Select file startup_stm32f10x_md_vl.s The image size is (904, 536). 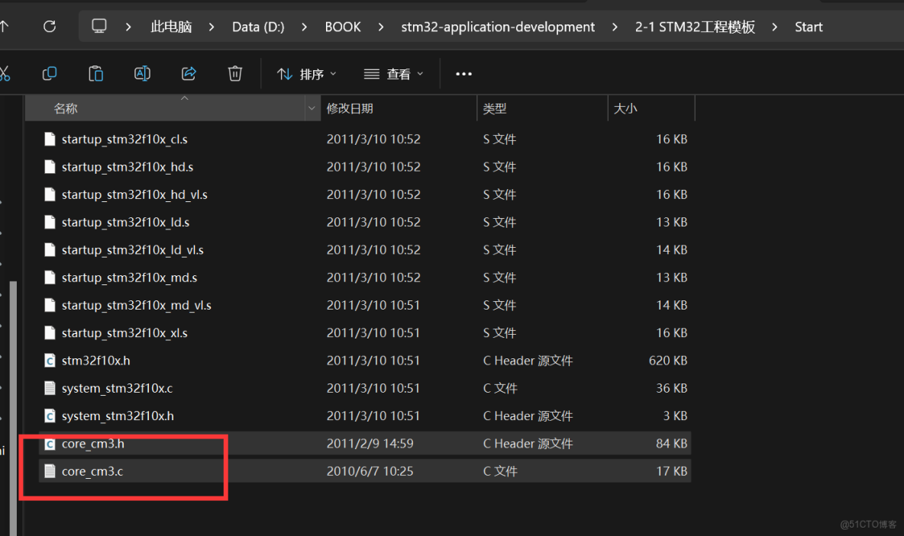(137, 305)
